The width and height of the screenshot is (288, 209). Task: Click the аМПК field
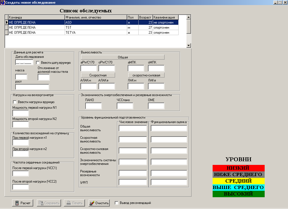(136, 68)
